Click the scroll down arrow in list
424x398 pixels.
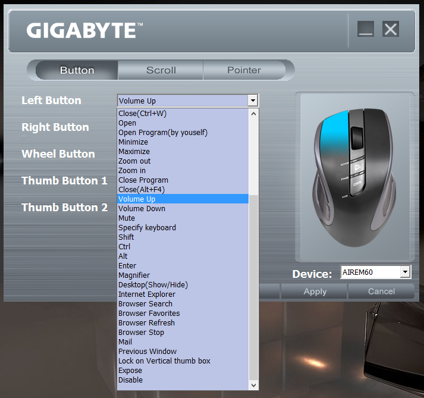click(x=253, y=386)
